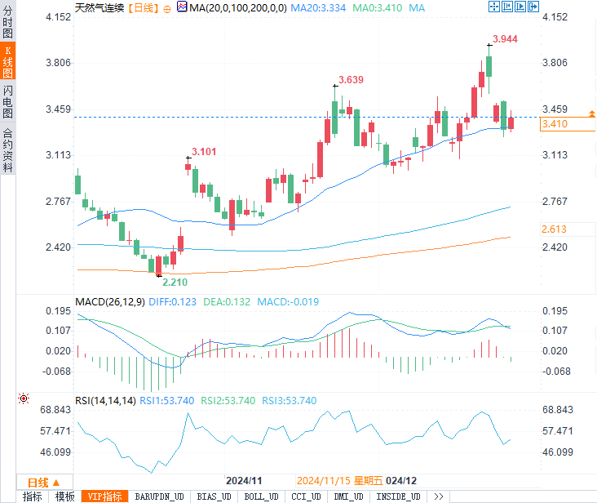Switch to 分时图 side tab

click(x=7, y=21)
